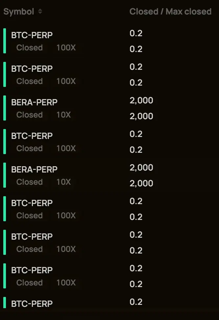Click the 100X leverage tag on the topmost BTC-PERP
This screenshot has height=320, width=219.
click(66, 47)
